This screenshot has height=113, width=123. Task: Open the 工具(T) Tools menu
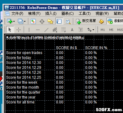(x=85, y=14)
